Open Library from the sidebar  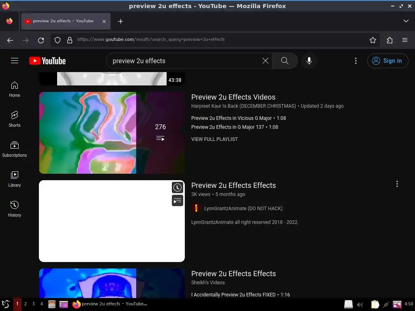[x=15, y=179]
